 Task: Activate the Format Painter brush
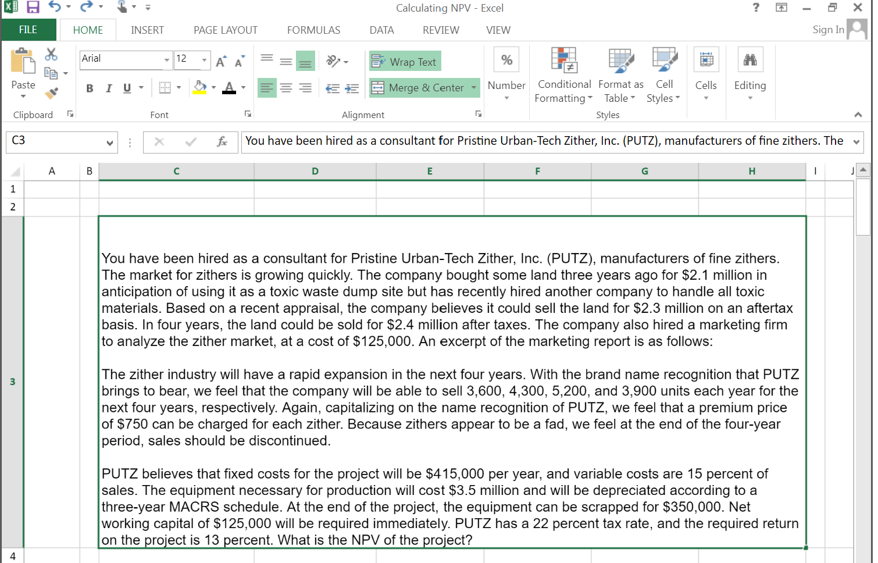[x=51, y=92]
